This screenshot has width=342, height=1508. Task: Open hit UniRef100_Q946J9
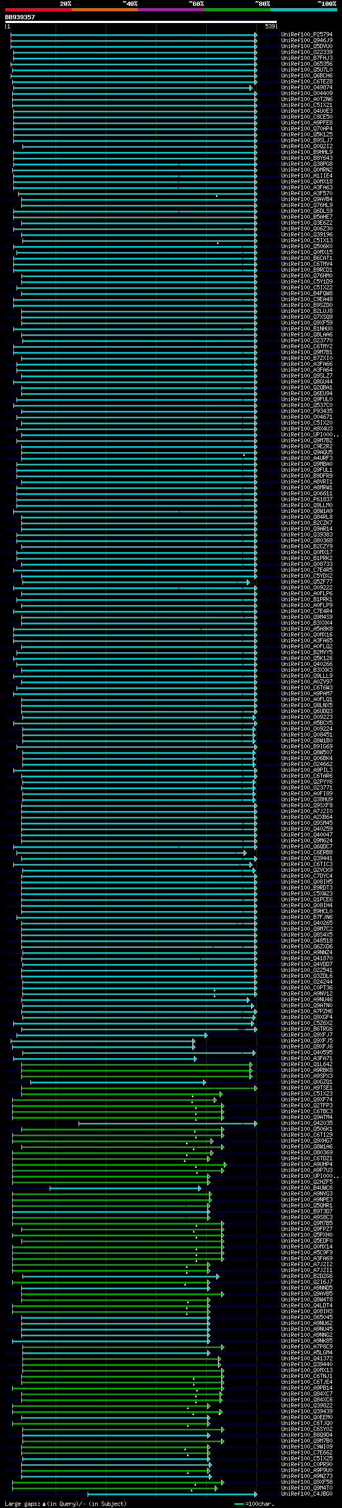[x=307, y=41]
